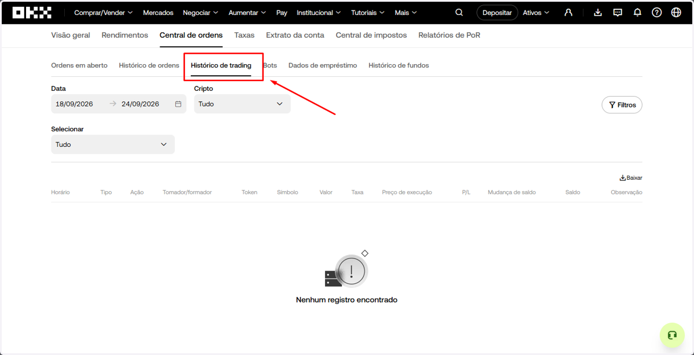This screenshot has height=355, width=694.
Task: Expand the Tutoriais menu
Action: point(368,12)
